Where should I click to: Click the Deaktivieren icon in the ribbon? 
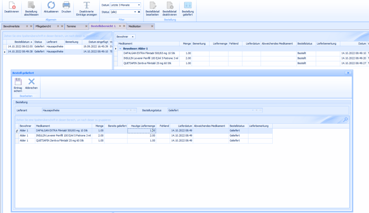point(11,6)
